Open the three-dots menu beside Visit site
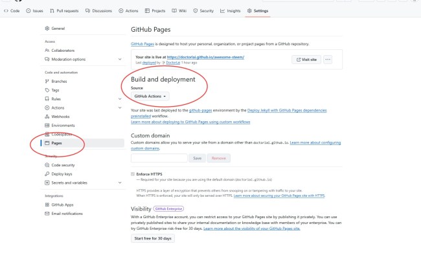This screenshot has height=259, width=421. (x=328, y=60)
